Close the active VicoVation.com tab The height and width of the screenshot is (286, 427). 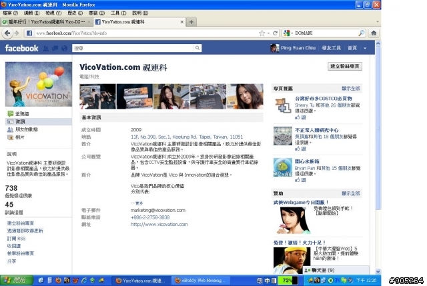point(182,22)
